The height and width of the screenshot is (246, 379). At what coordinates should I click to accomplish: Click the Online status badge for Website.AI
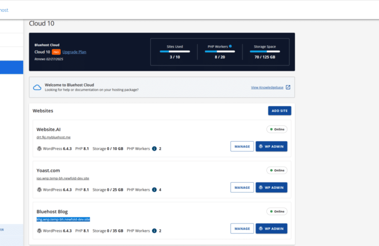coord(277,129)
